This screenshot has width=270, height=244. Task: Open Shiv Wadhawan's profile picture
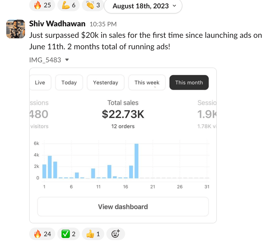(x=15, y=29)
